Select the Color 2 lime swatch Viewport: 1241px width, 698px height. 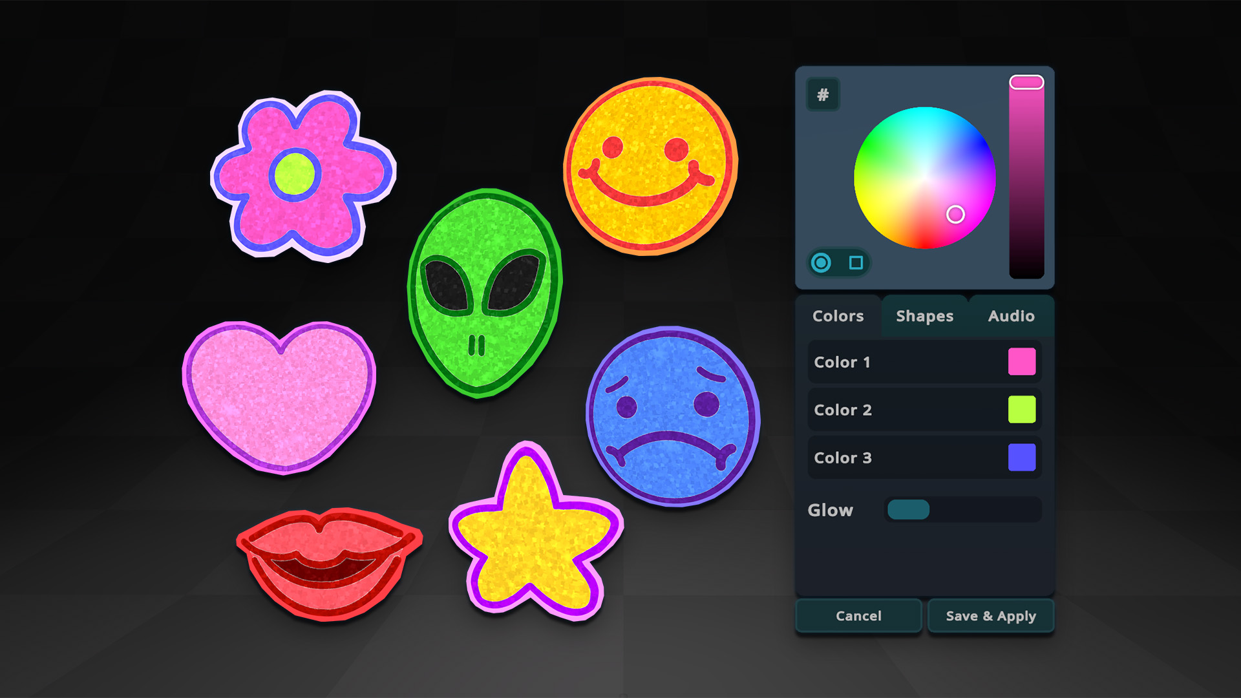[1022, 410]
